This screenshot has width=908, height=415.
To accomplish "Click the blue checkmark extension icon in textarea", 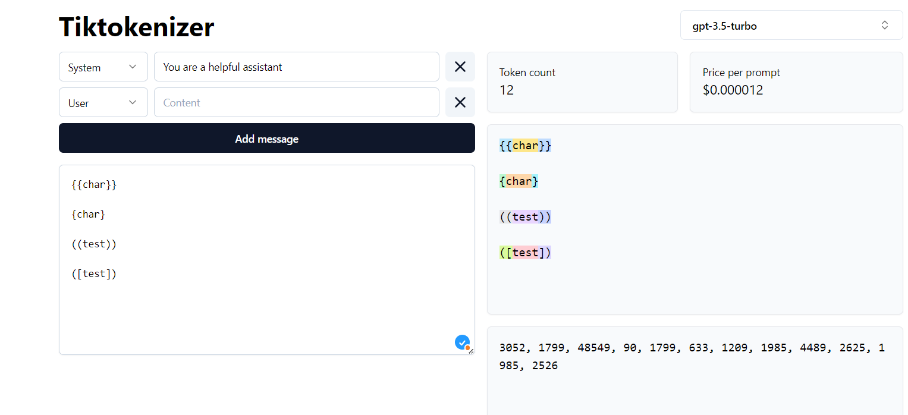I will [462, 342].
